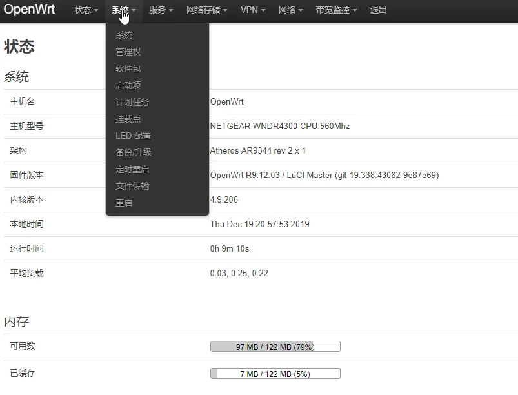518x395 pixels.
Task: Click the 主机型号 row label
Action: coord(26,126)
